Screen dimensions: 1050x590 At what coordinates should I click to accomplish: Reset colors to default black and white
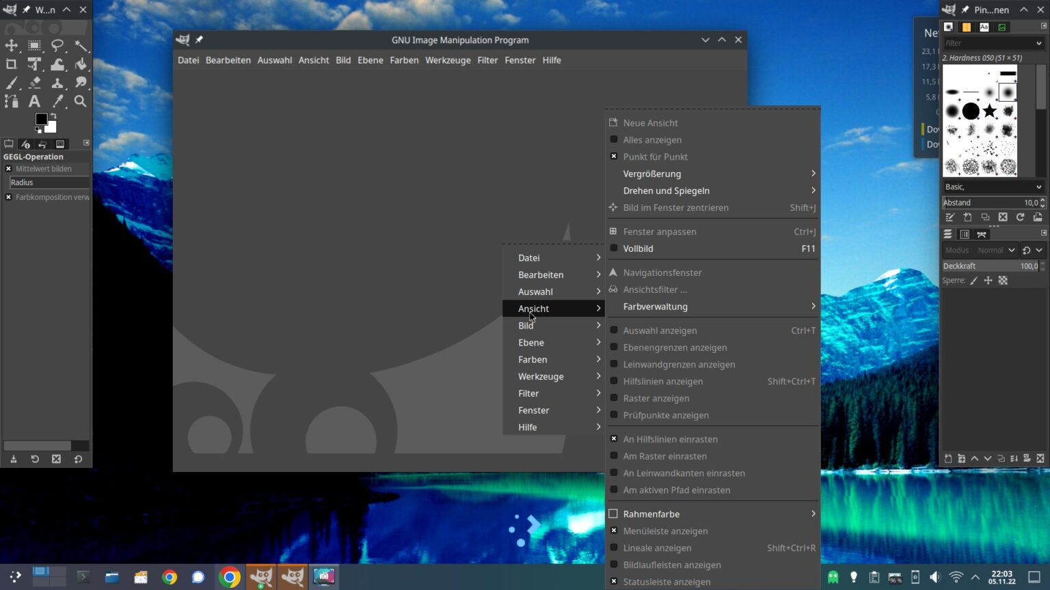(x=38, y=129)
